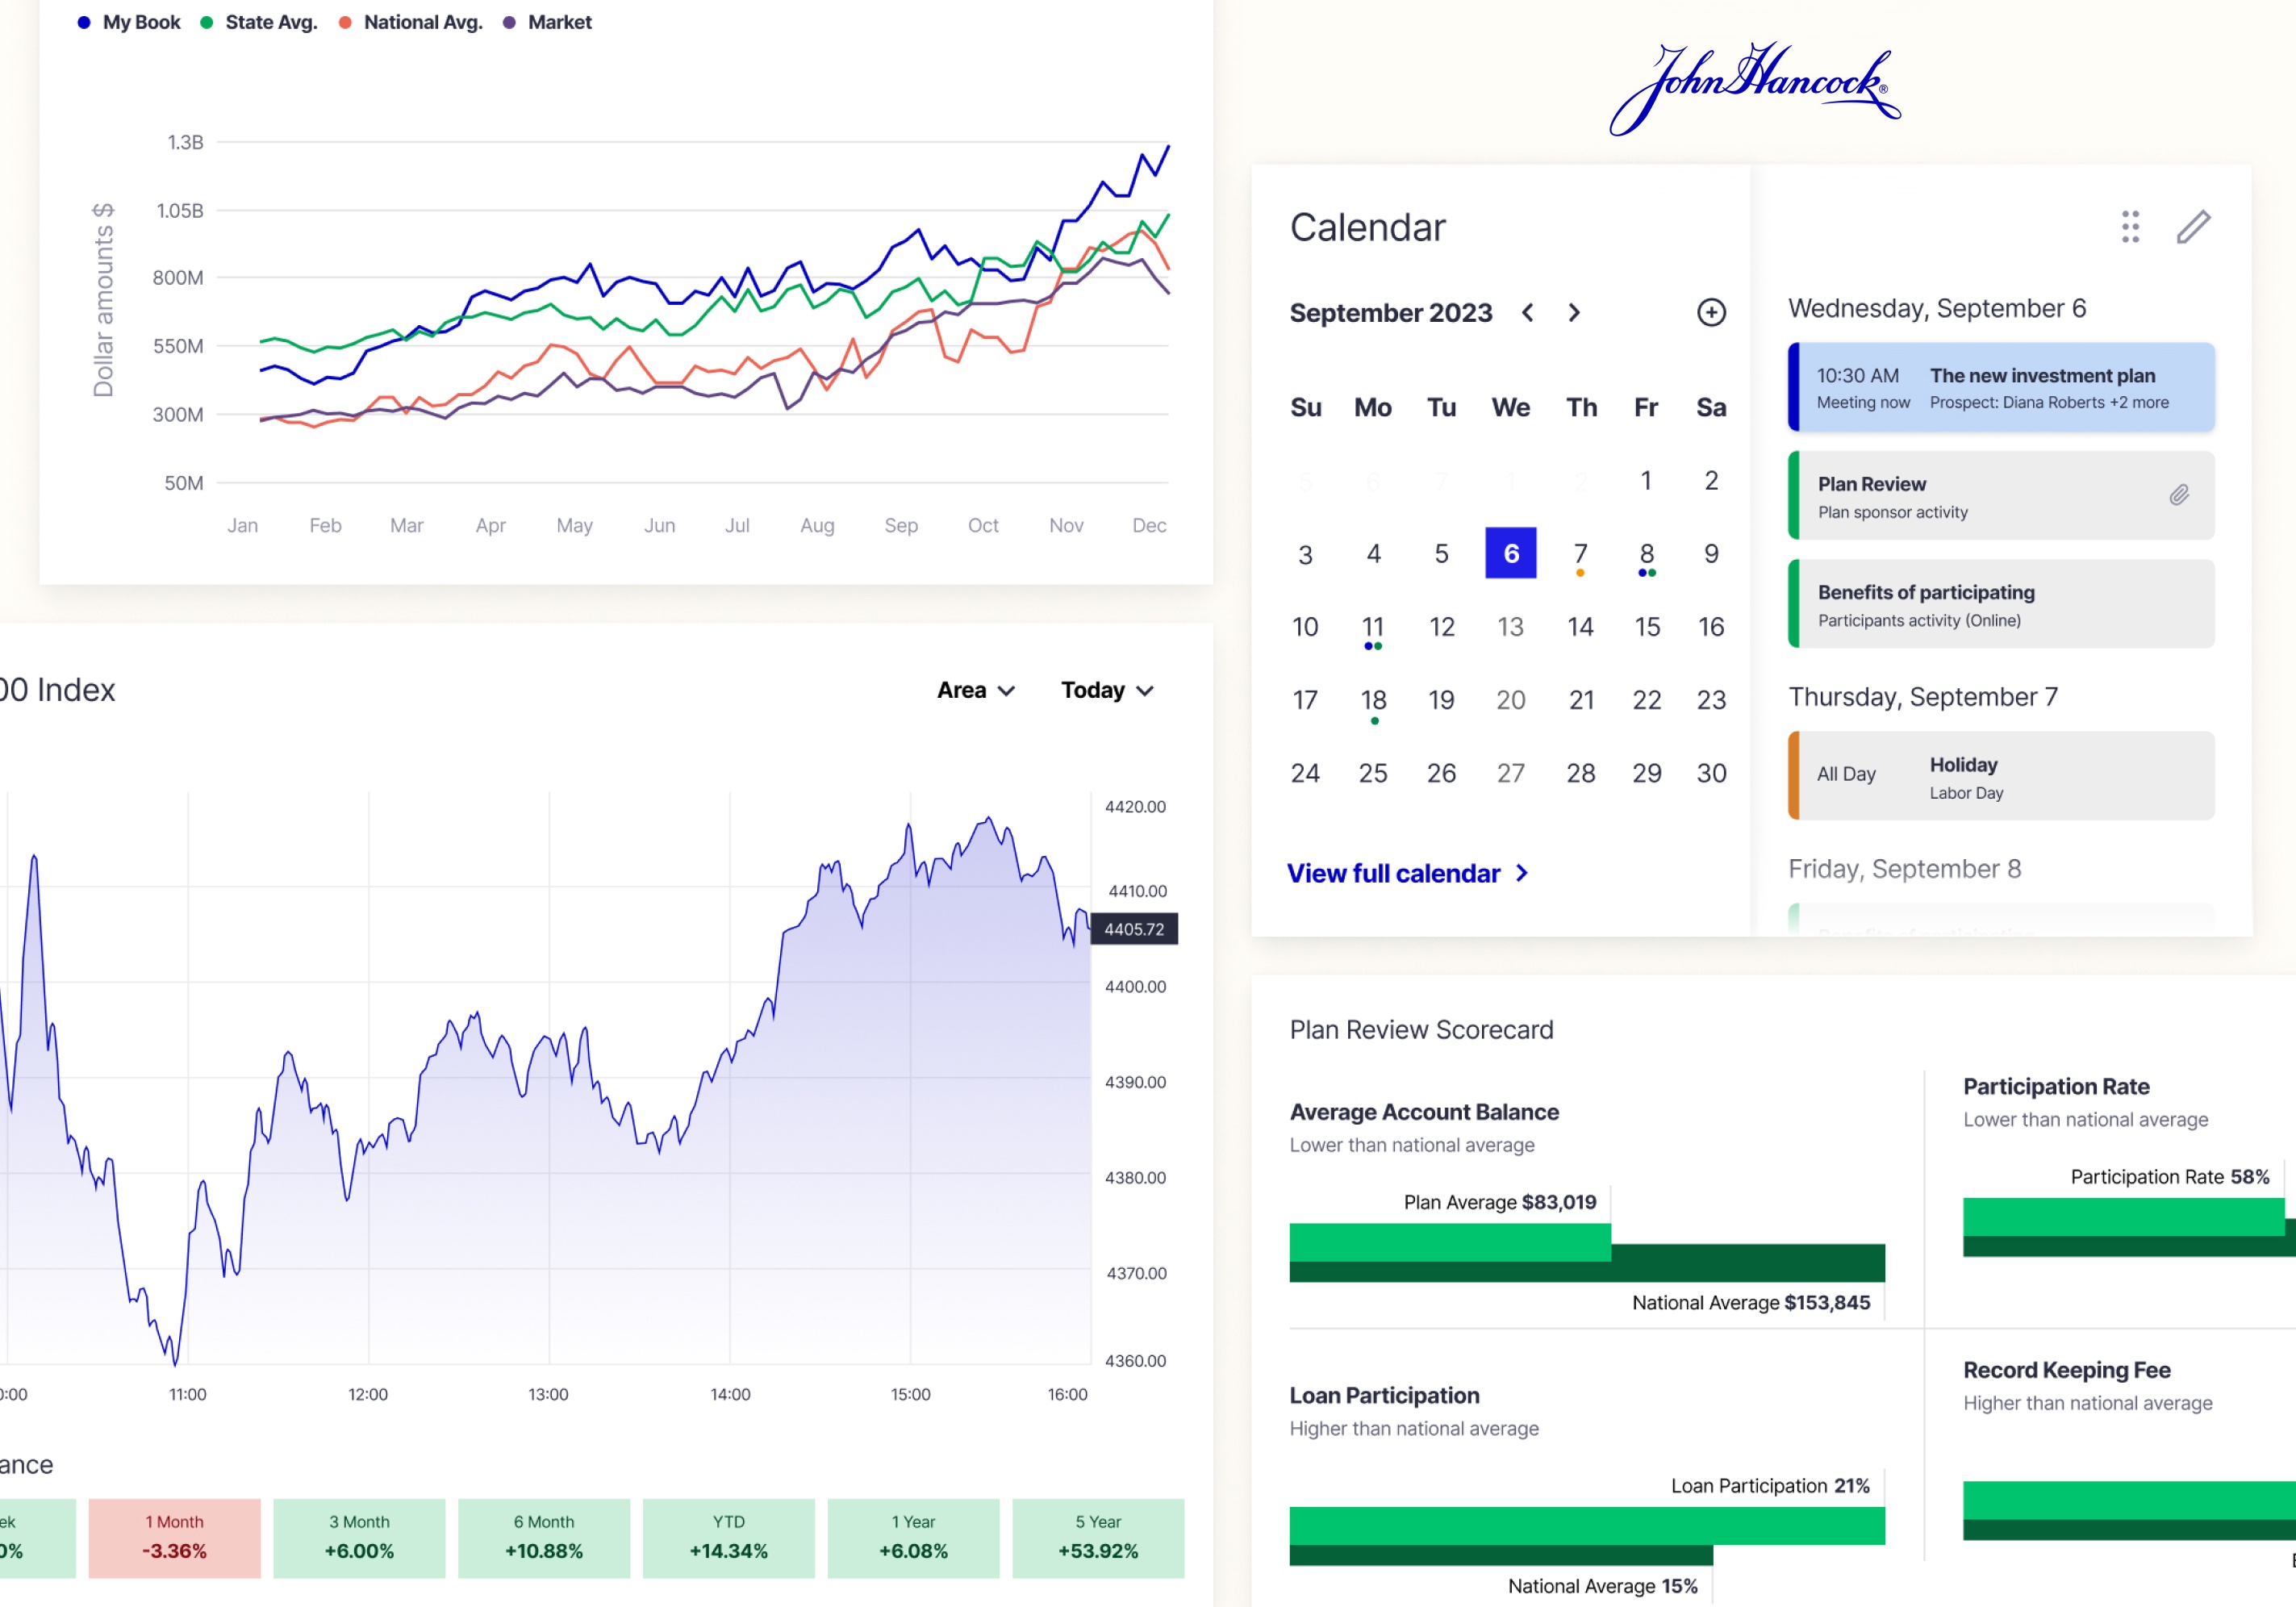Click arrow beside View full calendar

pos(1522,873)
